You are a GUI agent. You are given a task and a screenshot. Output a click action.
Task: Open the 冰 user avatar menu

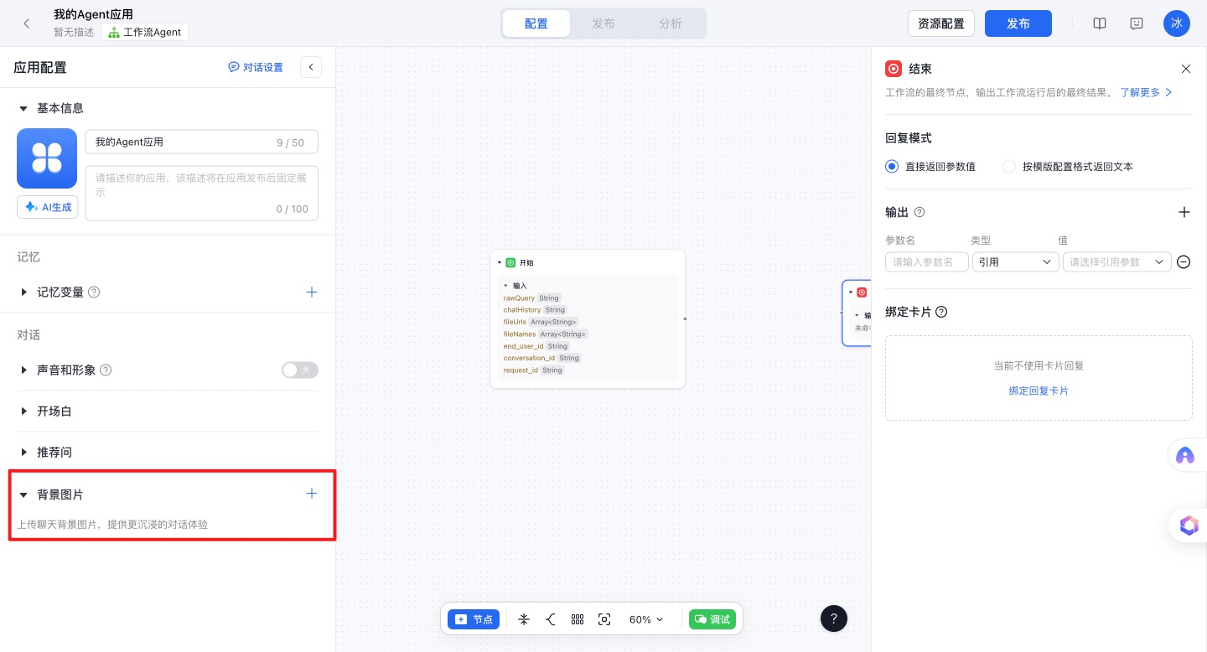pos(1177,23)
